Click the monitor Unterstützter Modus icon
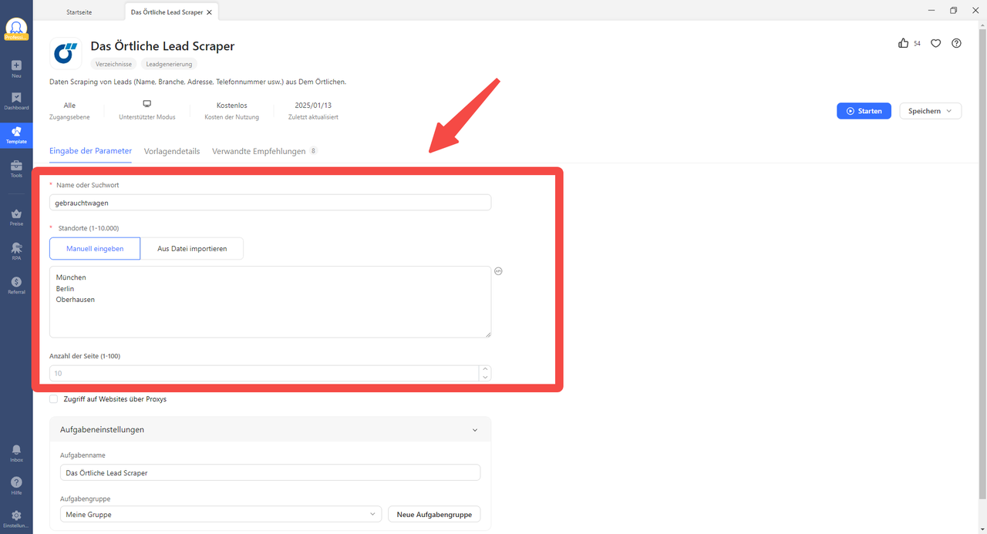The height and width of the screenshot is (534, 987). point(147,104)
